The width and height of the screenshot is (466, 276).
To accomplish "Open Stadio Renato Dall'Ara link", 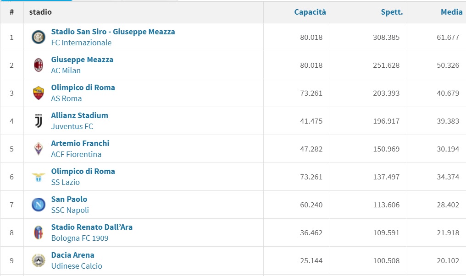I will [x=92, y=227].
